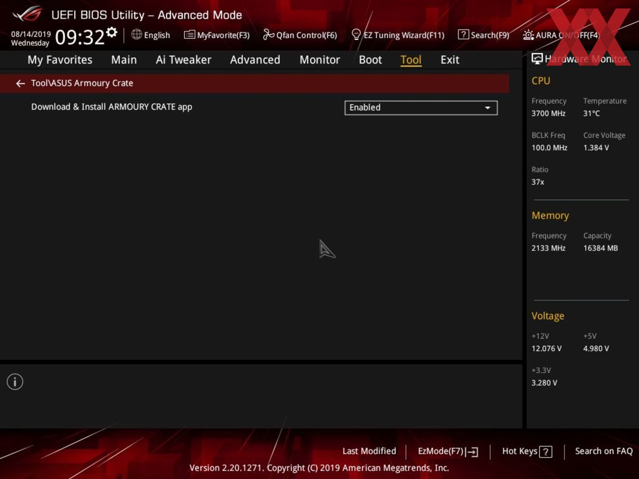
Task: Open the Monitor tab
Action: 319,60
